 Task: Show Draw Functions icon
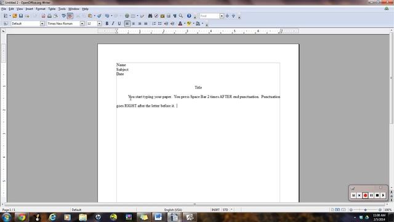click(x=142, y=16)
